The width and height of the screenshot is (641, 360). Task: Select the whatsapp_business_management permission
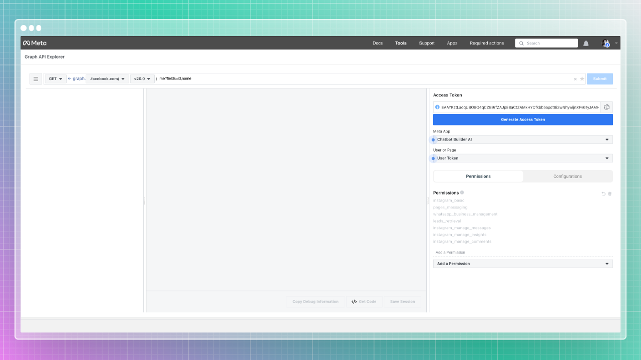point(465,214)
